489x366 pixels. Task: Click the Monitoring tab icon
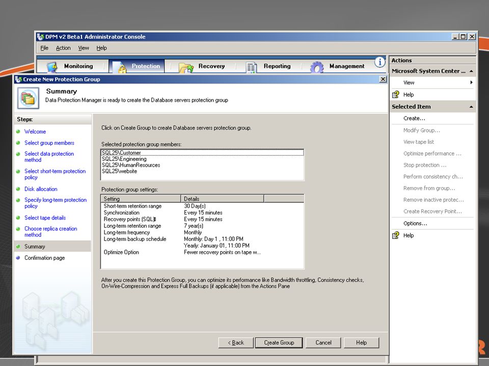(x=52, y=67)
